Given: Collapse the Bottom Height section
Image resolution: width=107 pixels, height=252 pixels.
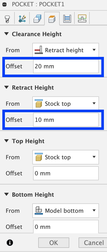Looking at the screenshot, I should [x=6, y=195].
